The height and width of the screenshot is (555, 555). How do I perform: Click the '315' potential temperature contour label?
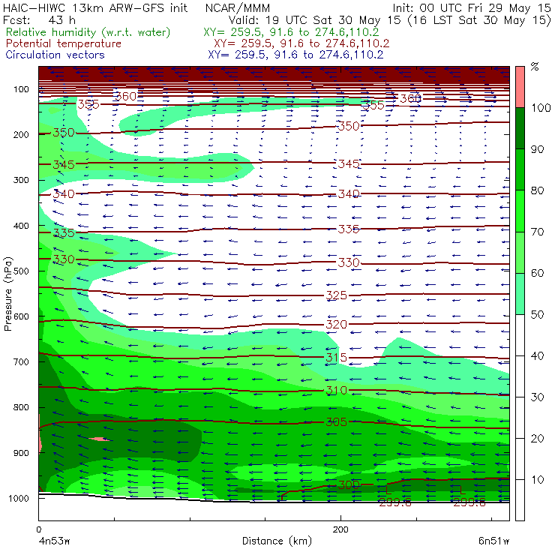pos(336,358)
